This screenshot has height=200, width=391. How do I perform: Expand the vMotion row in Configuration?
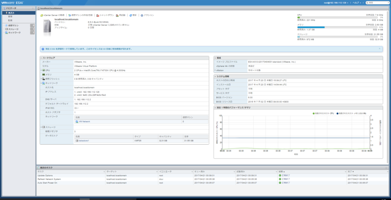coord(215,70)
